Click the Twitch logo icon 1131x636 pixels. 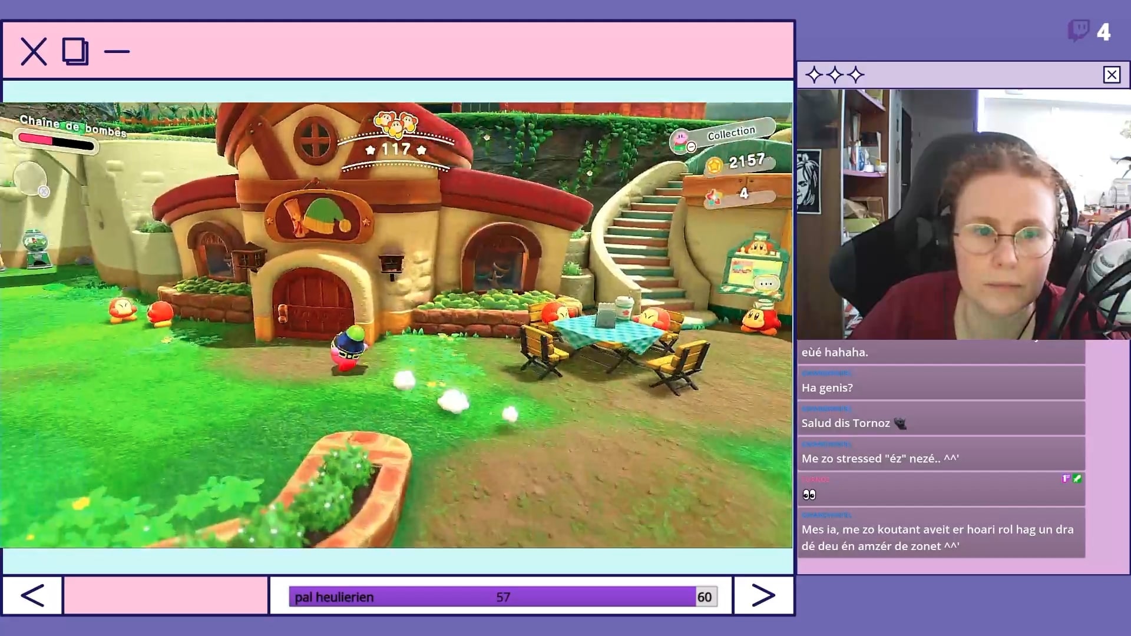tap(1079, 31)
